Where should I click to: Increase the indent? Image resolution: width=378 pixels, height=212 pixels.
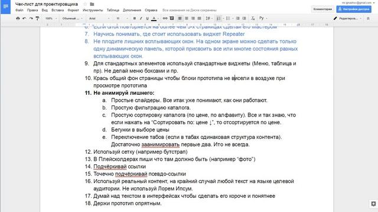tap(244, 18)
